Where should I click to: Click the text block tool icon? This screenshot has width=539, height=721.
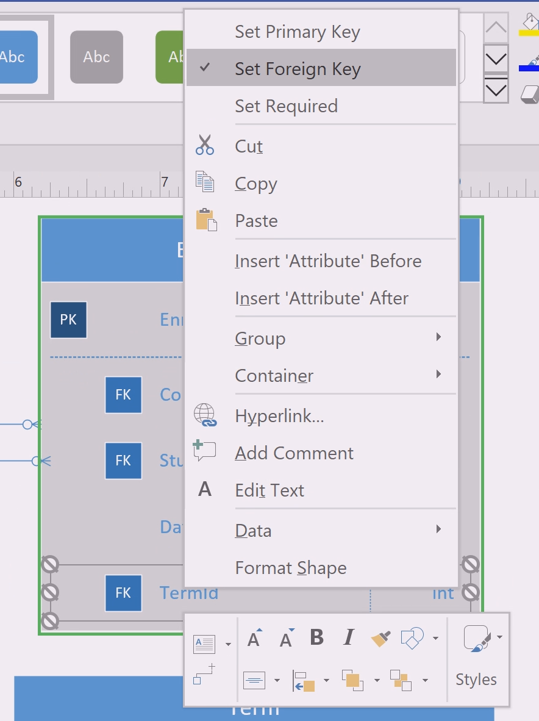(x=204, y=644)
